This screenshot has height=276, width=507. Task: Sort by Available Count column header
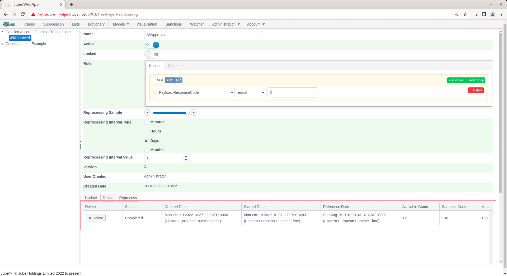[x=420, y=207]
